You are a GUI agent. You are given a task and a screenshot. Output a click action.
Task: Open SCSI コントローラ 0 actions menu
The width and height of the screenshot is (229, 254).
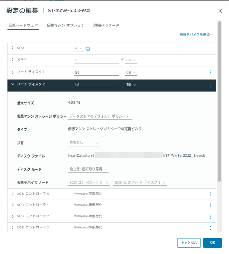(x=211, y=194)
